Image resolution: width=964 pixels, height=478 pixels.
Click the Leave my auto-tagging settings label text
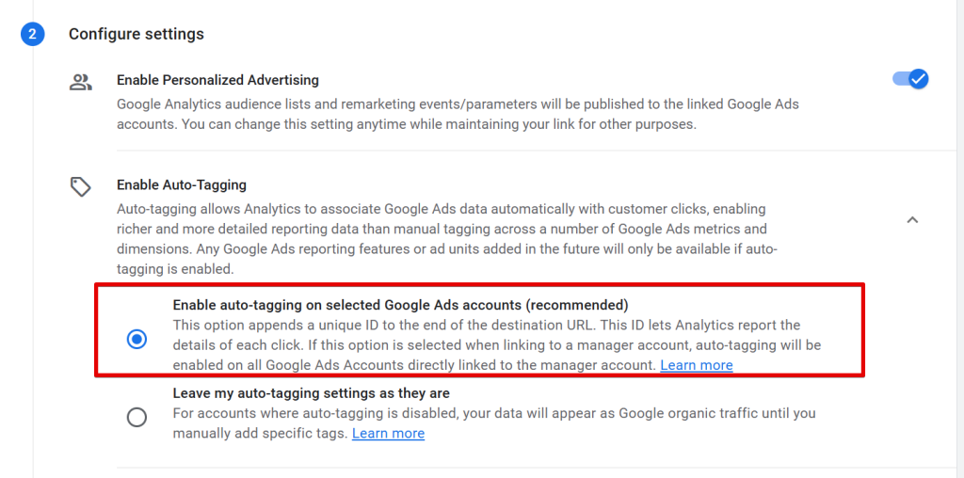(311, 393)
